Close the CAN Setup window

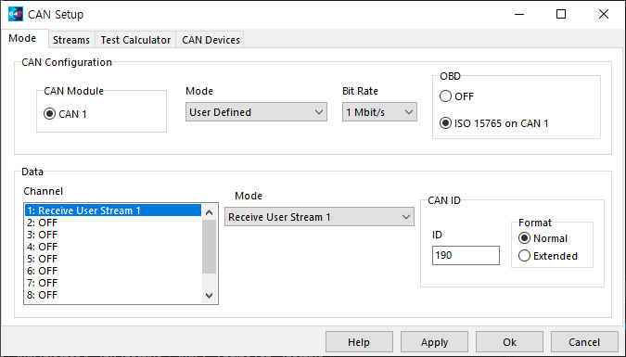[604, 15]
